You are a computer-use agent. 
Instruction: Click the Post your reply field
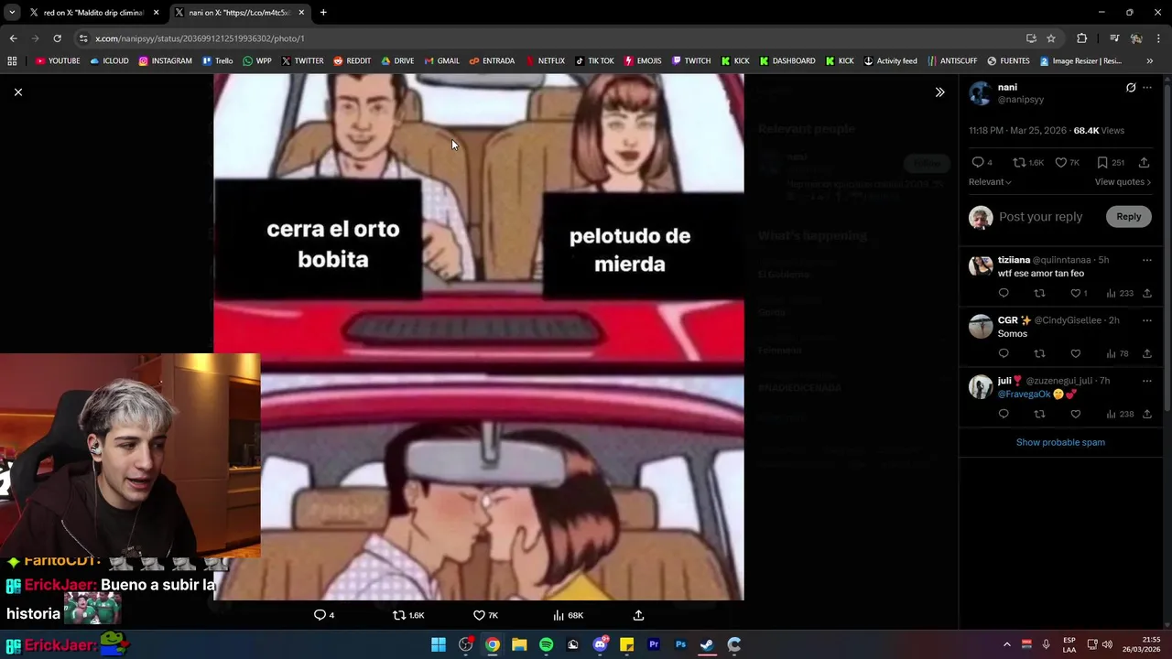(1040, 217)
